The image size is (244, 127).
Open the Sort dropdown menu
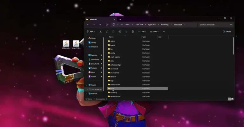(x=142, y=32)
